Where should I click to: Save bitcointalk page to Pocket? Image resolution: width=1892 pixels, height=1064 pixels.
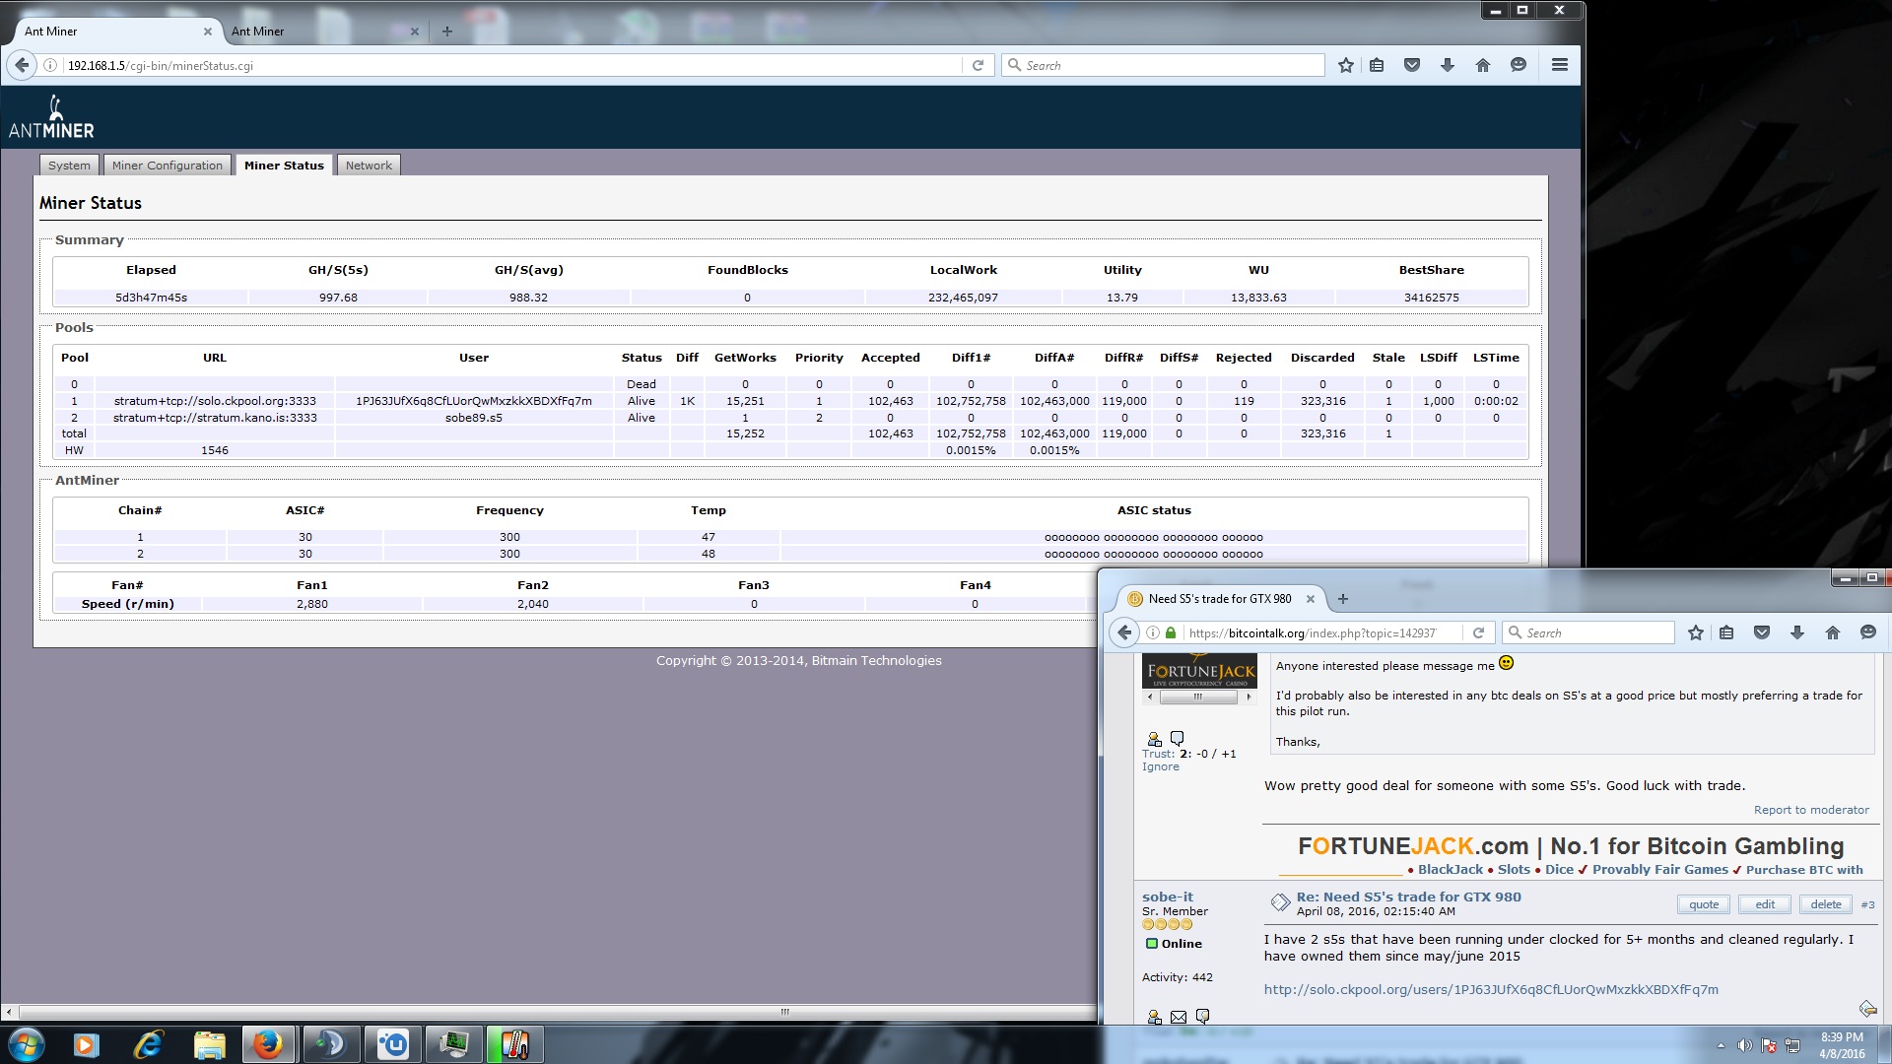click(1762, 632)
